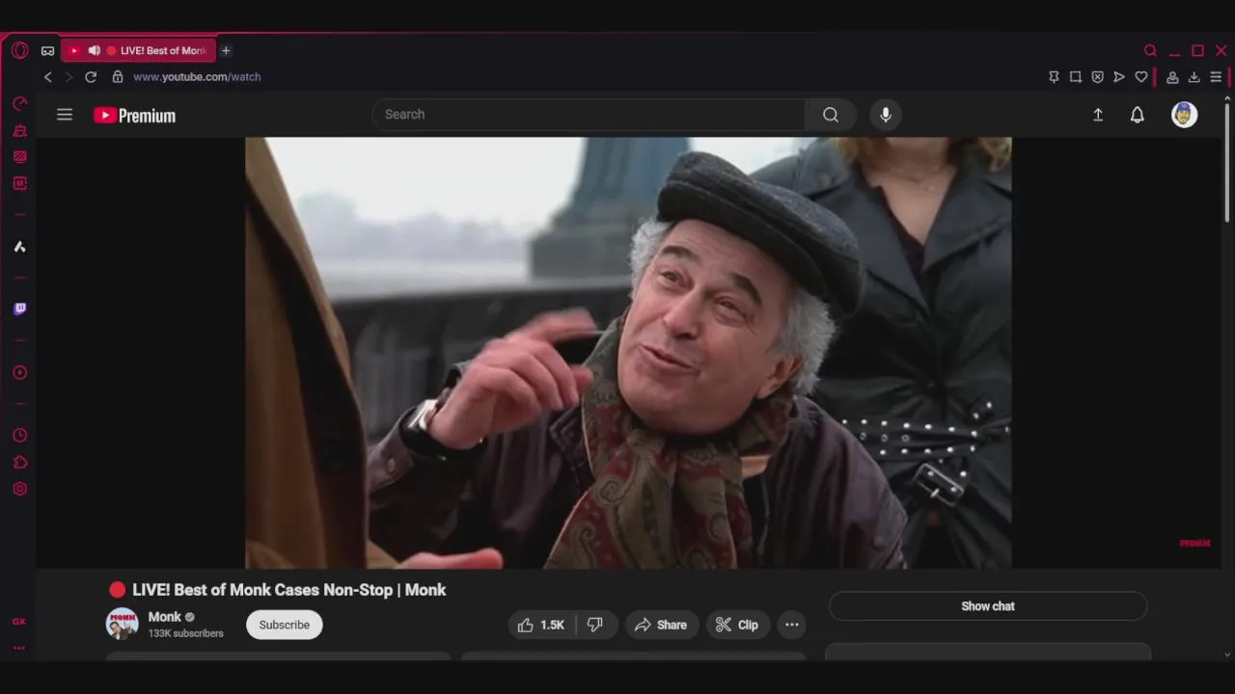Screen dimensions: 1235x694
Task: Reload the current page
Action: tap(91, 77)
